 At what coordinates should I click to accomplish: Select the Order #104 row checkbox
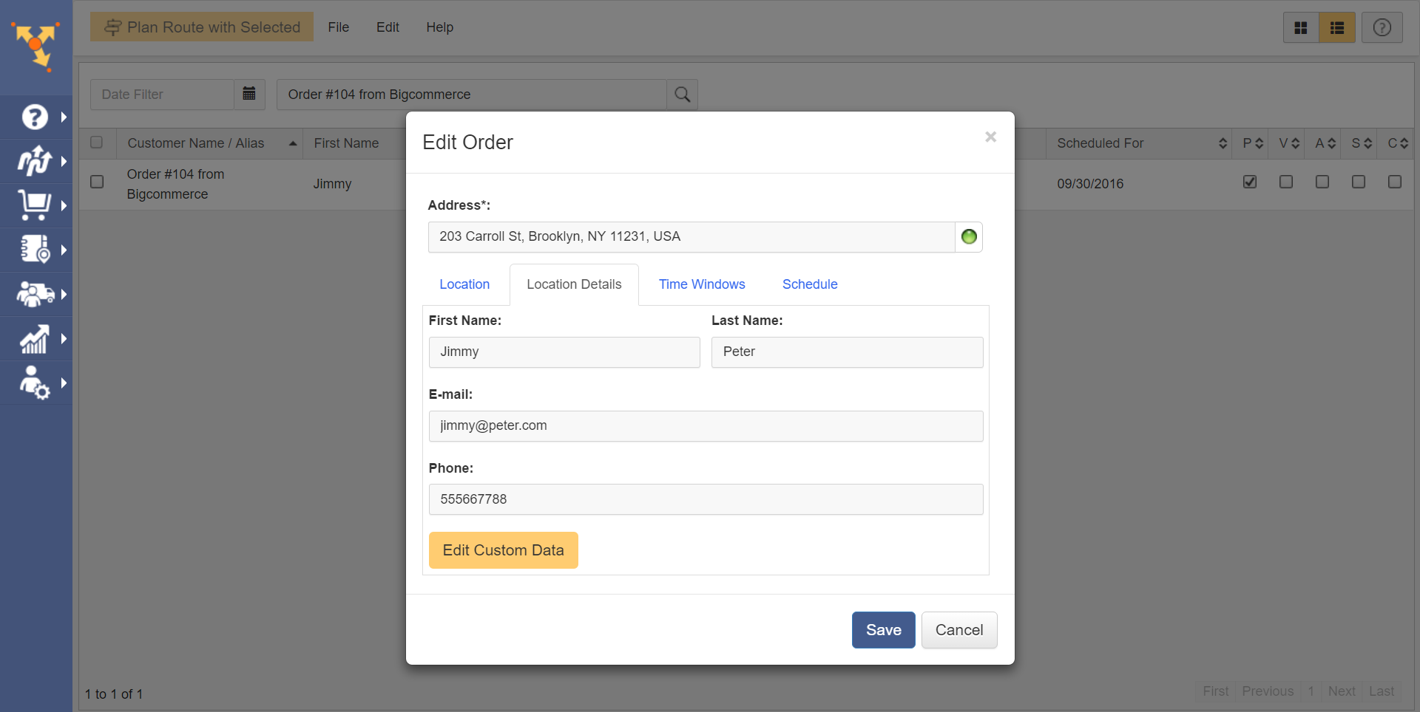[x=97, y=182]
